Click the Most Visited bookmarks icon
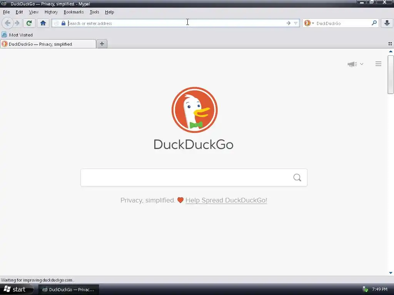Image resolution: width=394 pixels, height=295 pixels. tap(4, 35)
